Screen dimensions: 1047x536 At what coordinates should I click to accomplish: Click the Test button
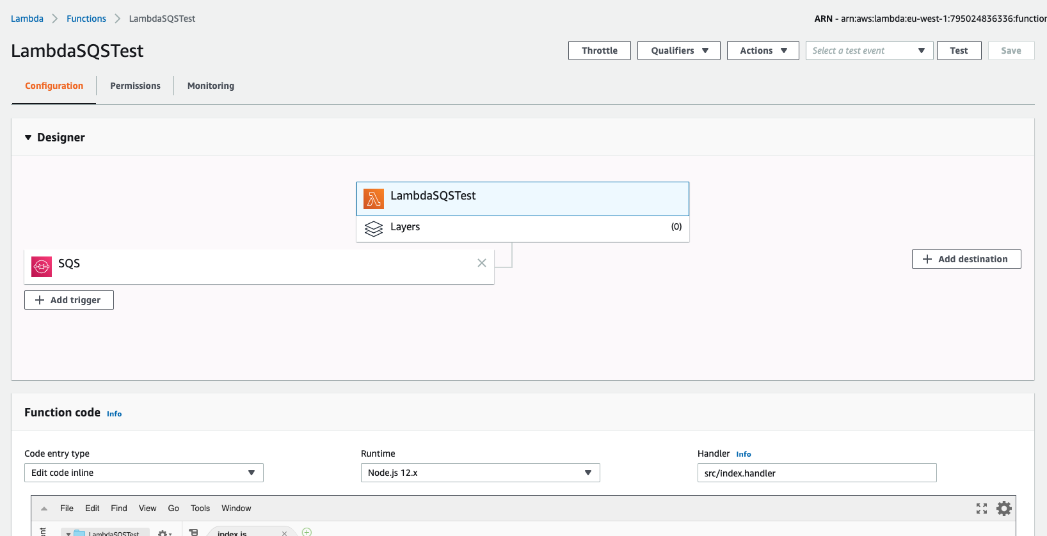[x=959, y=51]
